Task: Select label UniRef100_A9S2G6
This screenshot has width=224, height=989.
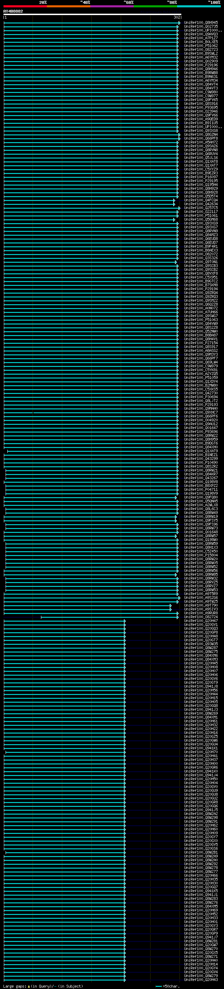Action: click(201, 597)
